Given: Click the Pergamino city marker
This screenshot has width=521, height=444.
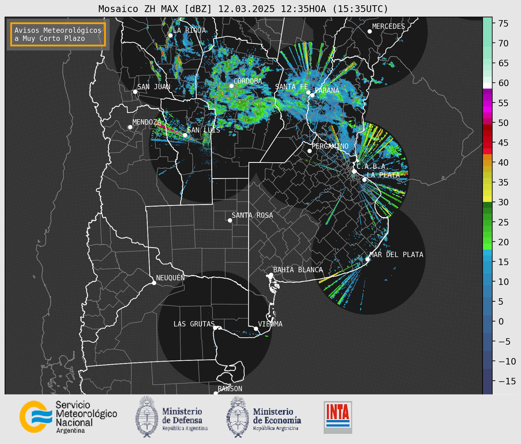Looking at the screenshot, I should click(x=309, y=151).
